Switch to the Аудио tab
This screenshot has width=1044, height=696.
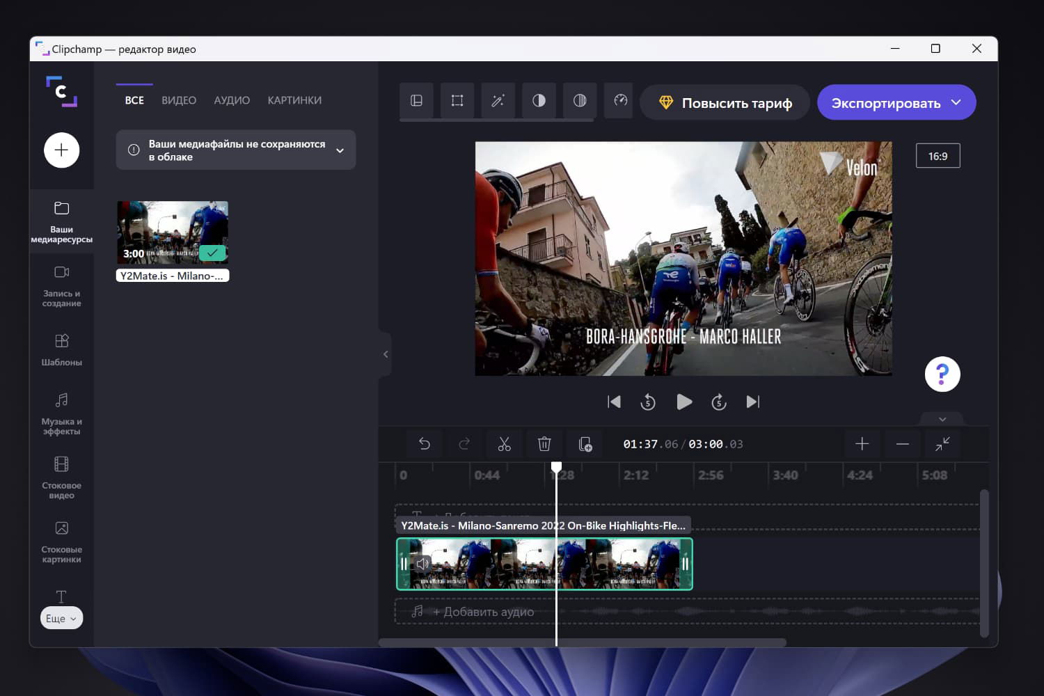(232, 100)
